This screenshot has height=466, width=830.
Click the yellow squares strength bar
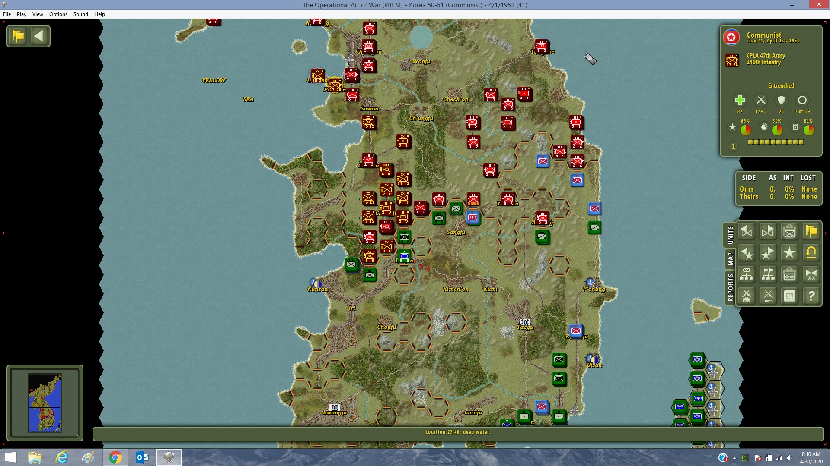[x=776, y=142]
